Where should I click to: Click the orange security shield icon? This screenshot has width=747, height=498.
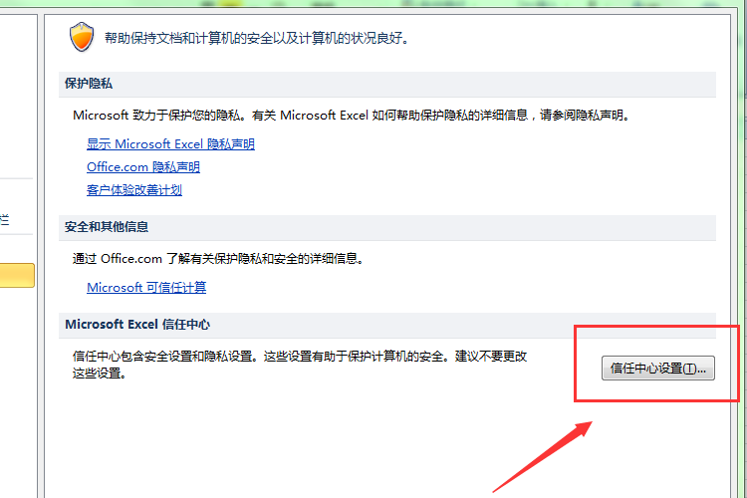(x=81, y=38)
